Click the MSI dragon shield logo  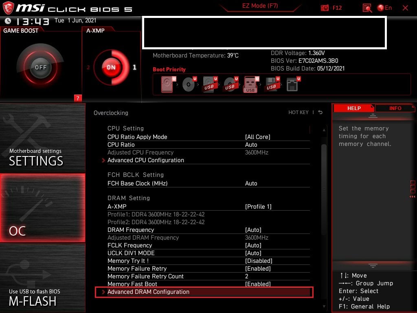(8, 8)
